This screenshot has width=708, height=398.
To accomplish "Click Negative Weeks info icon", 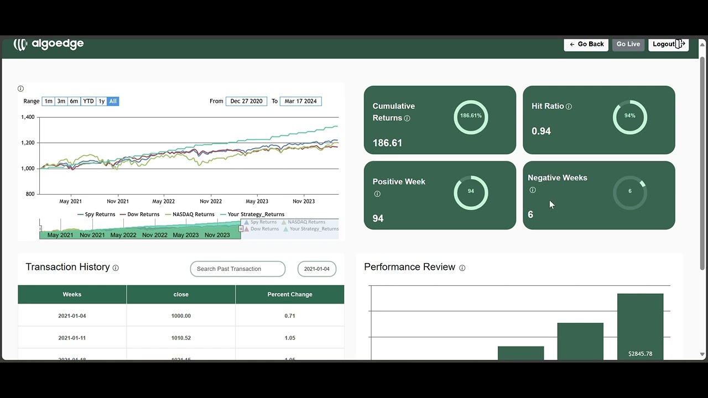I will pyautogui.click(x=533, y=190).
